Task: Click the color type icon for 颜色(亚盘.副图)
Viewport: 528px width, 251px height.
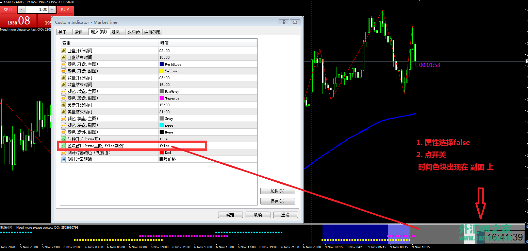Action: point(64,71)
